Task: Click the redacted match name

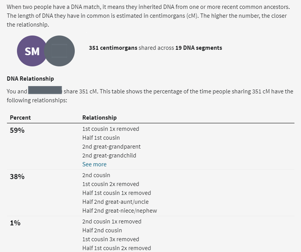Action: (x=45, y=90)
